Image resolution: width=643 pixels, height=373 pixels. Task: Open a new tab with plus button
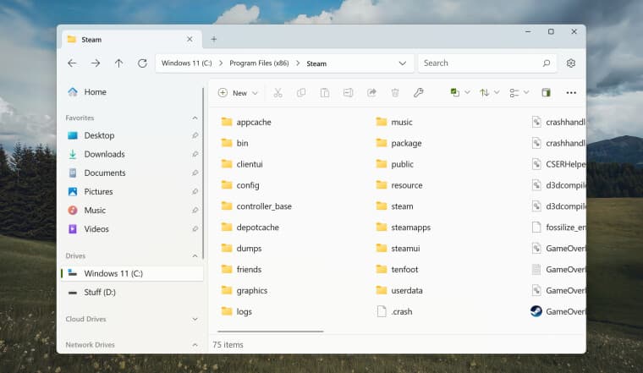213,39
